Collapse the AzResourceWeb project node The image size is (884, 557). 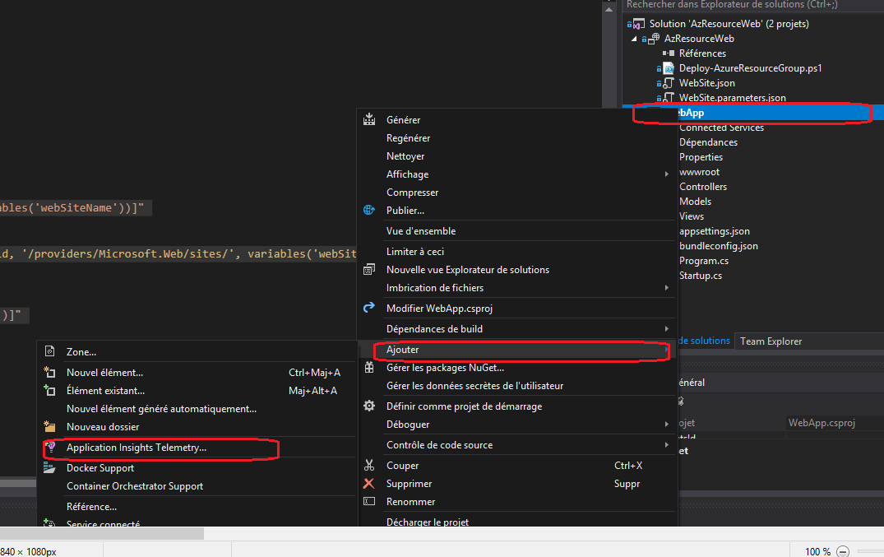tap(634, 39)
